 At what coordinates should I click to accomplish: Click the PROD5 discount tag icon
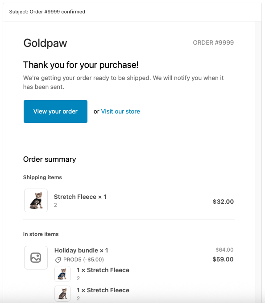click(58, 260)
